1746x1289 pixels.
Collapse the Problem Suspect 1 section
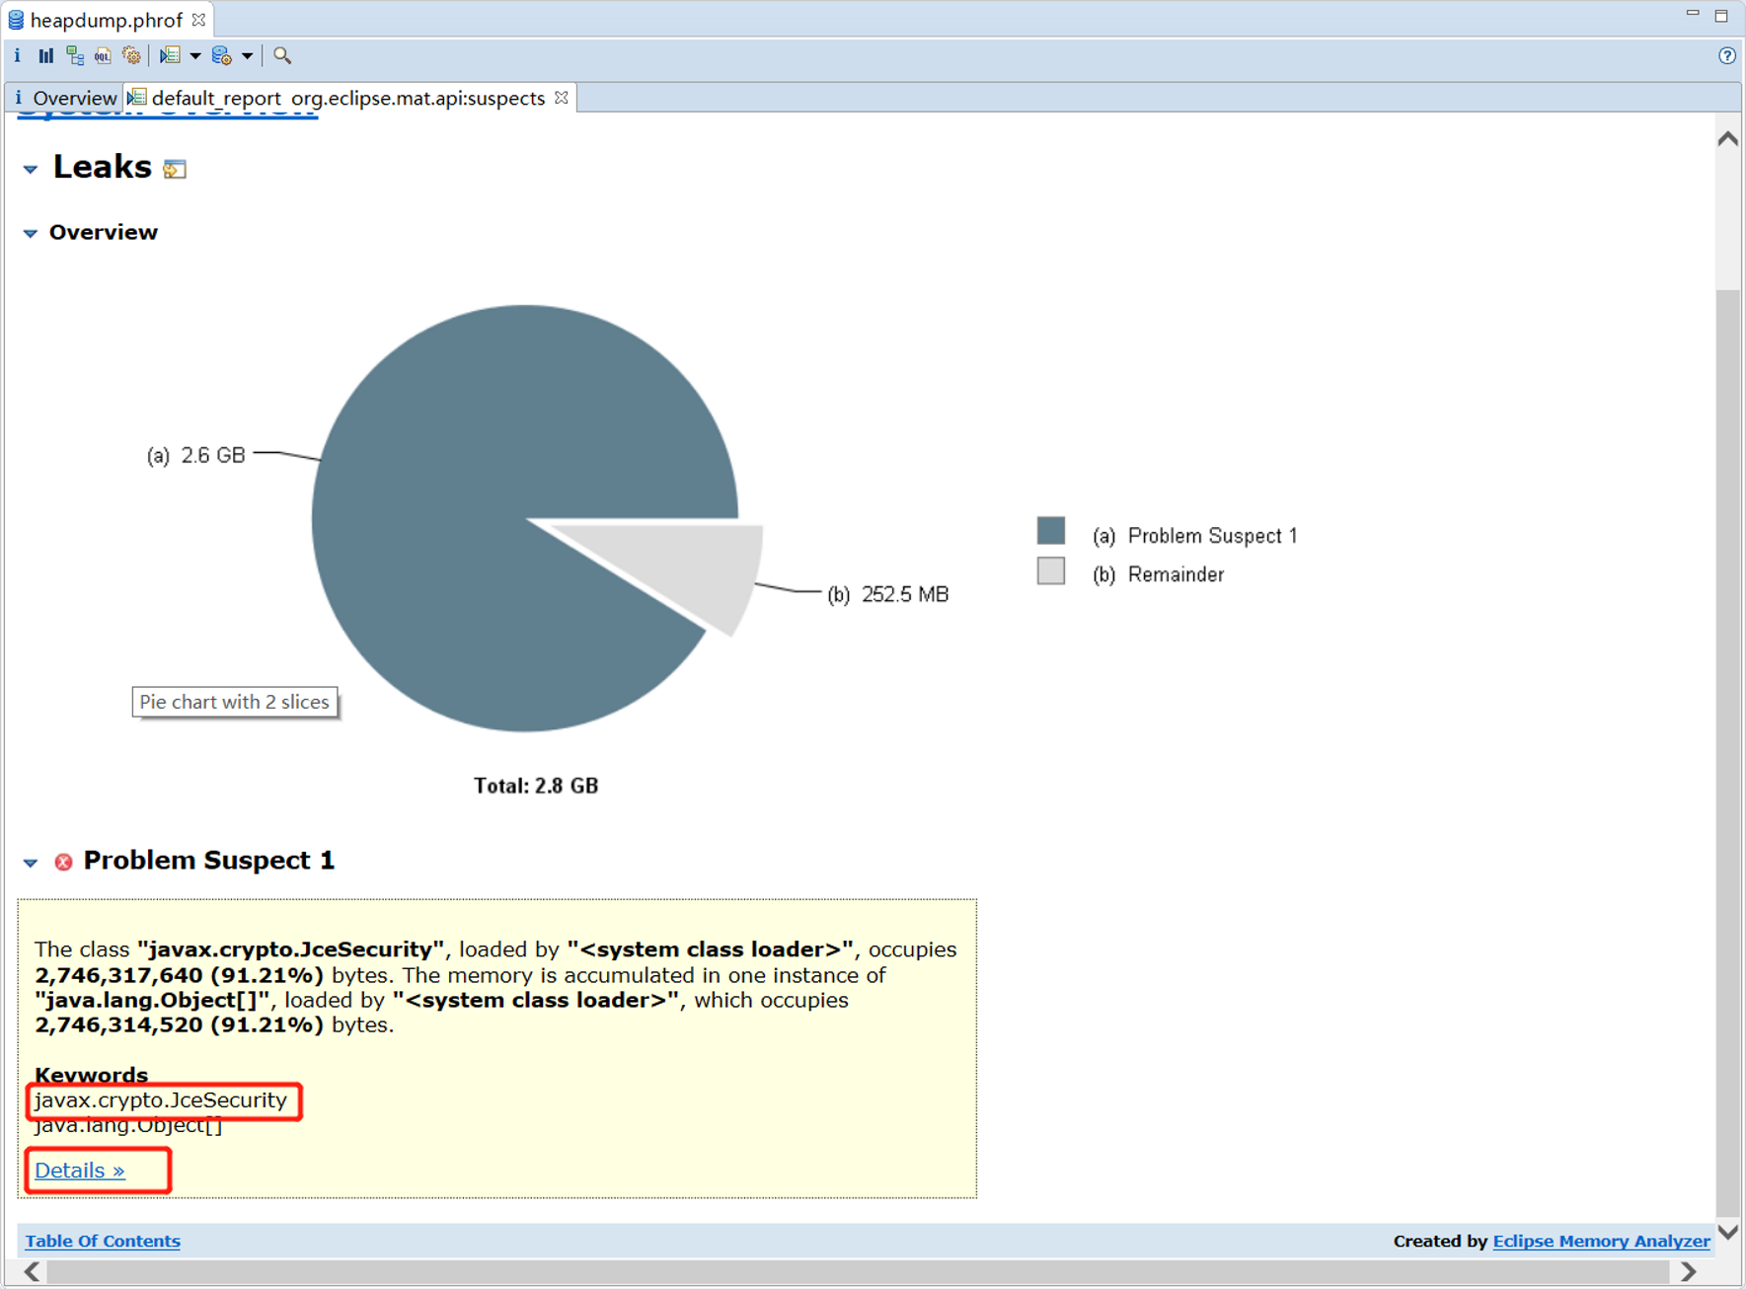point(30,863)
